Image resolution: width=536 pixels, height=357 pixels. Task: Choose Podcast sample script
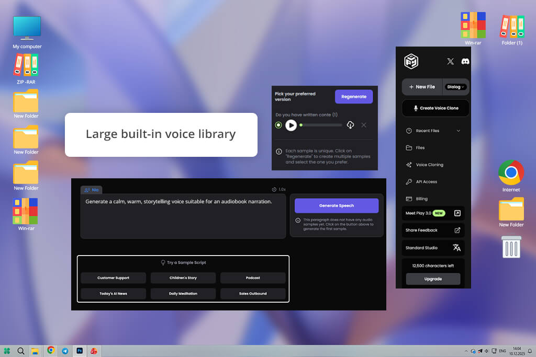coord(253,278)
